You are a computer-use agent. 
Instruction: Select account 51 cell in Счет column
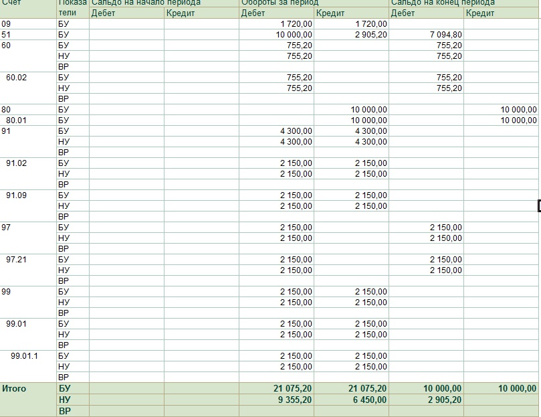coord(28,35)
